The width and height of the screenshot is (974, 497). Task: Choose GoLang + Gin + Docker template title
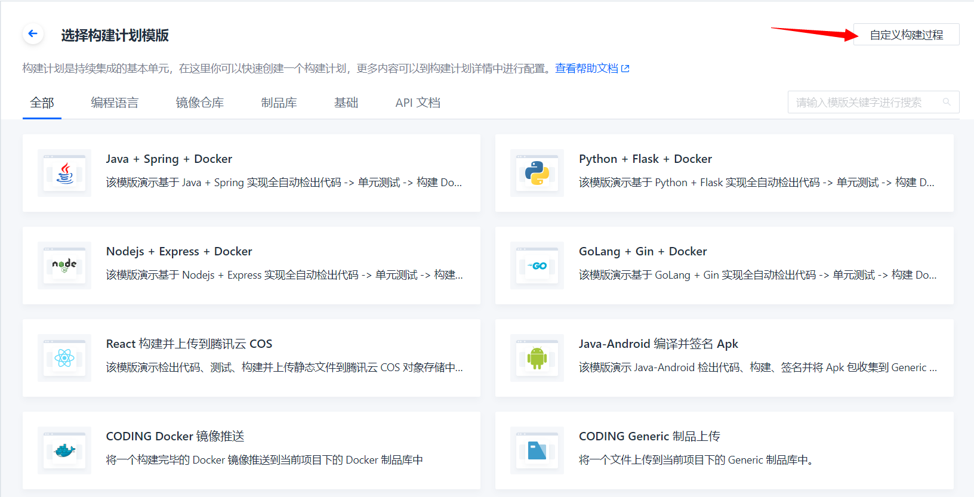pyautogui.click(x=643, y=251)
